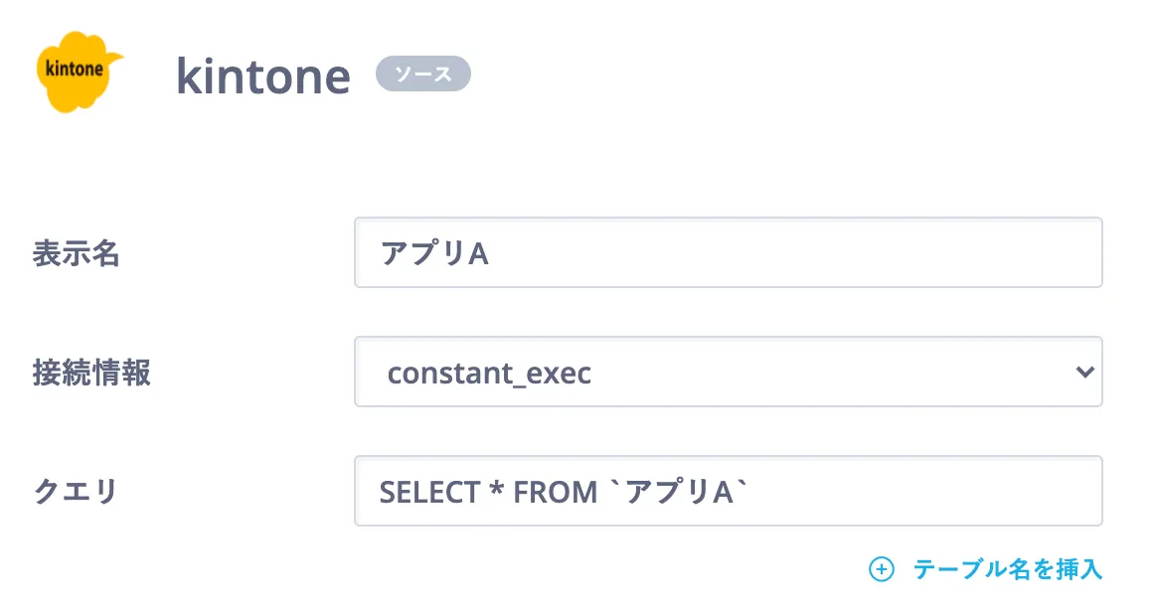The width and height of the screenshot is (1155, 606).
Task: Focus the 表示名 input field
Action: click(x=728, y=253)
